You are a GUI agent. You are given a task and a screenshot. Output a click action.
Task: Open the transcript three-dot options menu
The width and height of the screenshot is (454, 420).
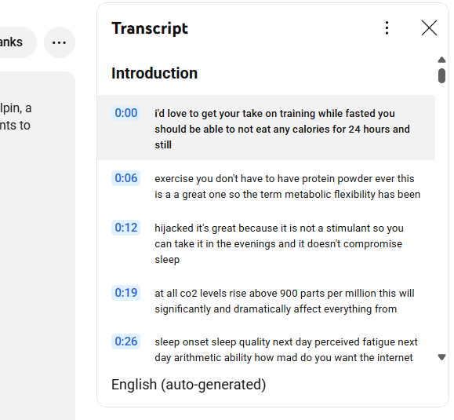pyautogui.click(x=387, y=28)
